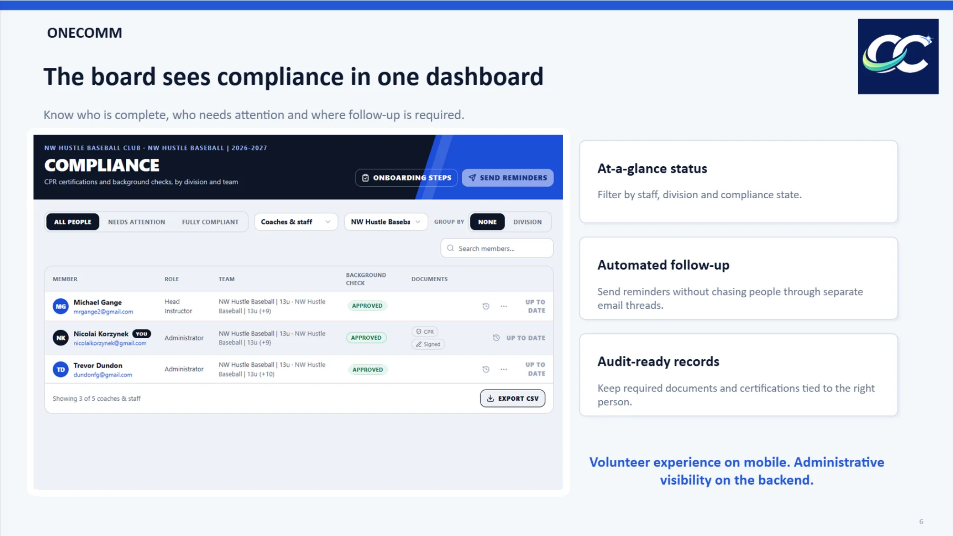View history icon in Michael Gange's row
The image size is (953, 536).
pyautogui.click(x=486, y=306)
